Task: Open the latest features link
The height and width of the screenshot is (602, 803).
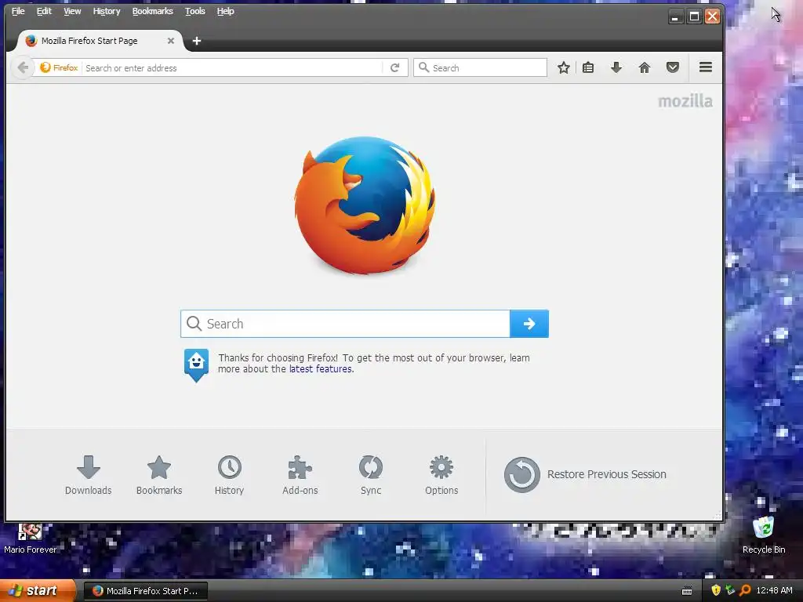Action: coord(320,369)
